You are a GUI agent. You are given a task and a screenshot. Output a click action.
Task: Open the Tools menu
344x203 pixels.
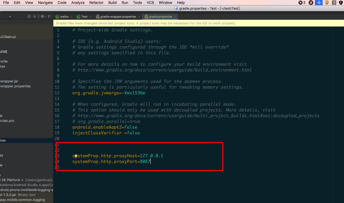coord(137,3)
